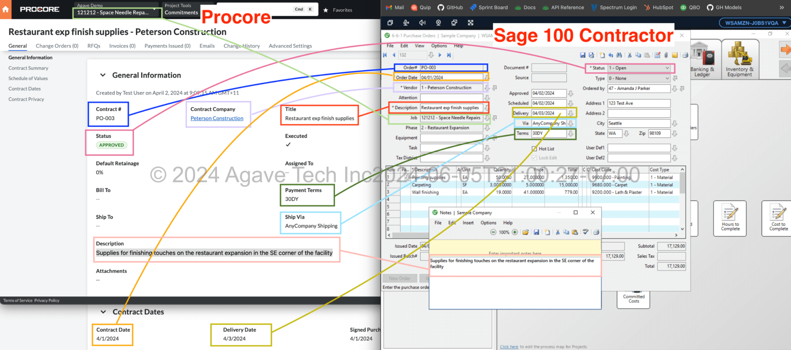This screenshot has width=791, height=350.
Task: Open the Type dropdown showing 0 - None
Action: pyautogui.click(x=667, y=78)
